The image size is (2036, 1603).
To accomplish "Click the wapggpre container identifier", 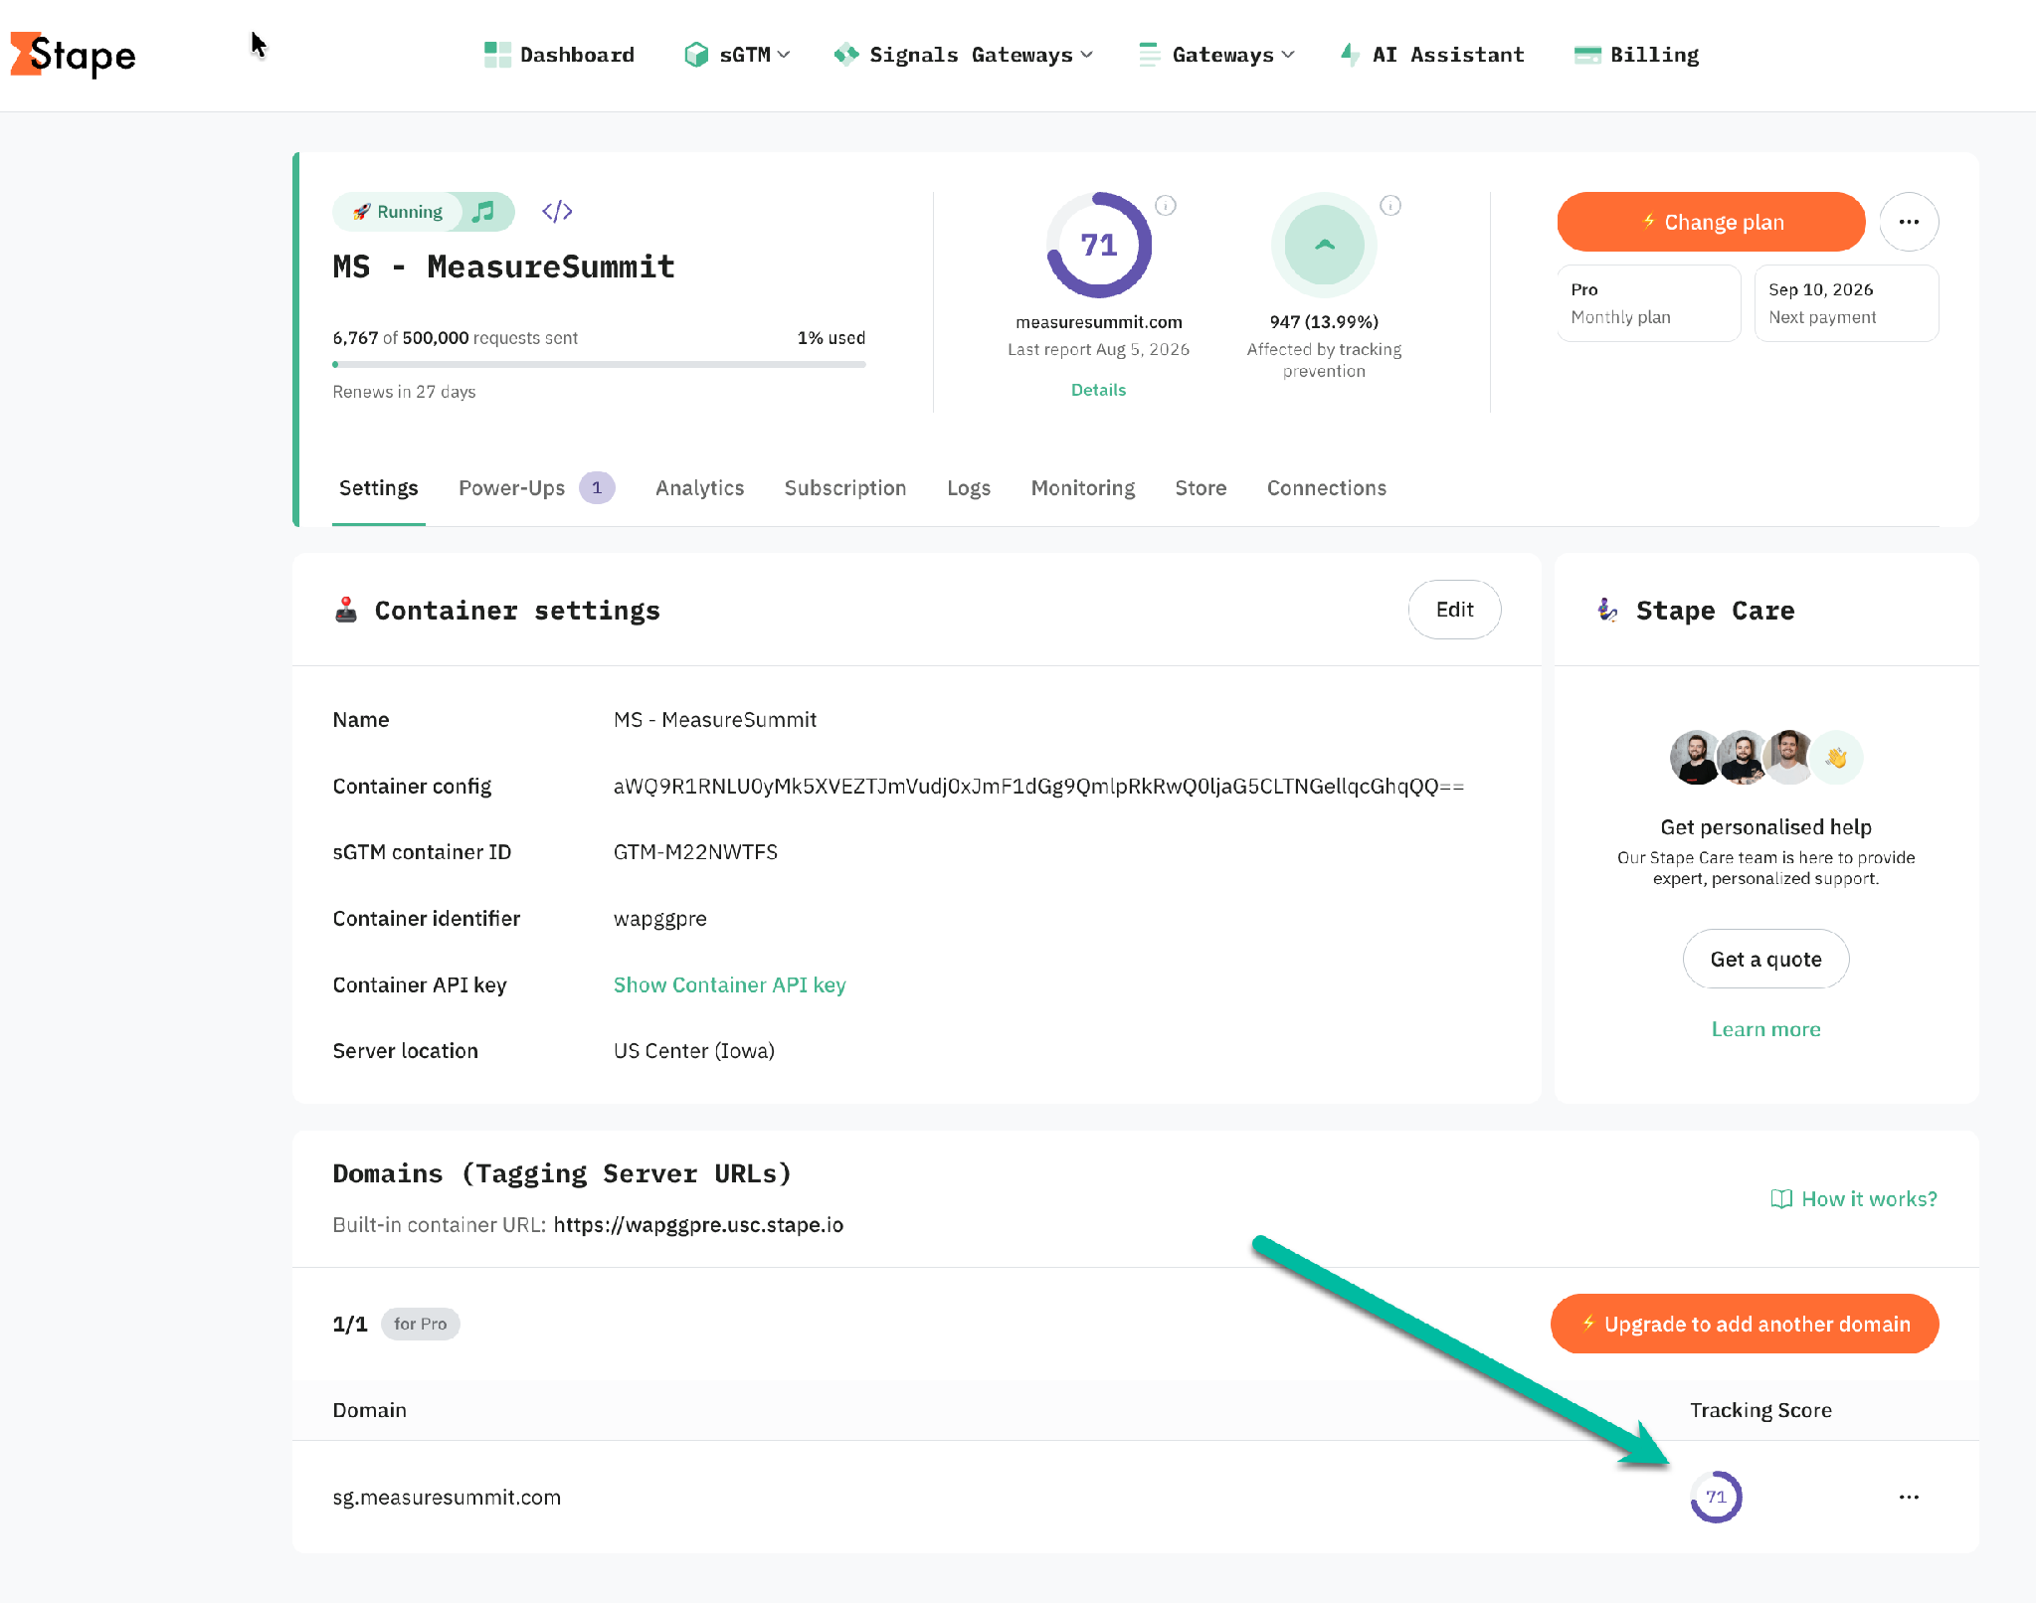I will [x=659, y=919].
